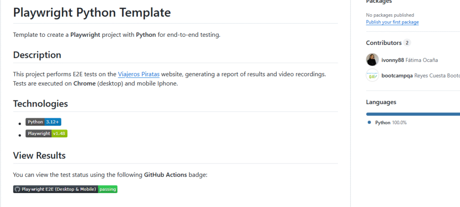460x207 pixels.
Task: Click the bold Chrome text
Action: point(84,83)
